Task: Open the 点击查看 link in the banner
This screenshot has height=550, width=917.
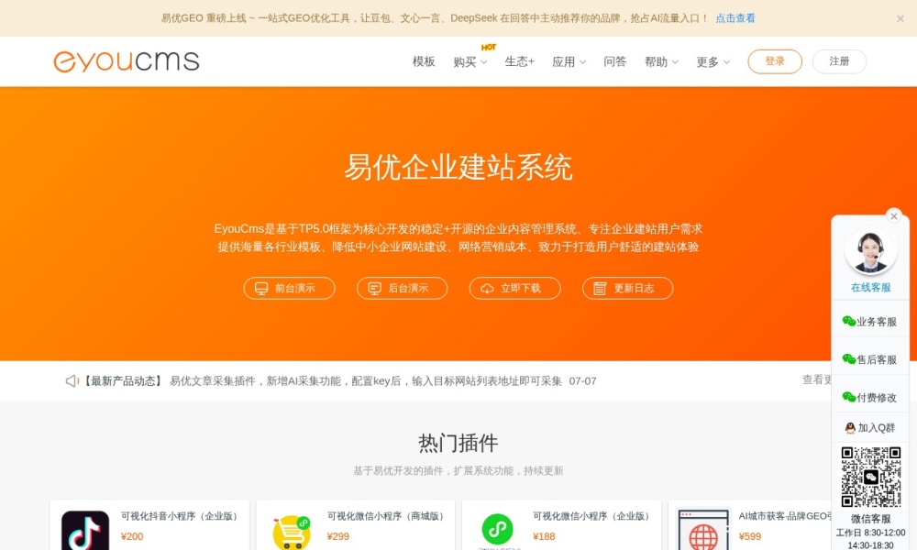Action: point(735,18)
